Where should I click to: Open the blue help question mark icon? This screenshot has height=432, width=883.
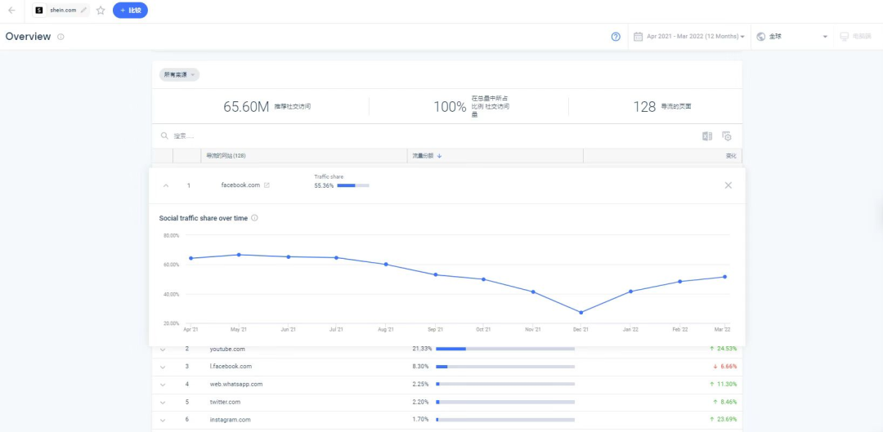click(x=616, y=37)
